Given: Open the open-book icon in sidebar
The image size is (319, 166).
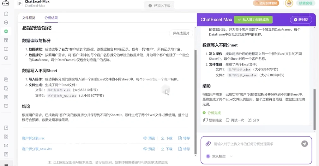Looking at the screenshot, I should point(6,49).
